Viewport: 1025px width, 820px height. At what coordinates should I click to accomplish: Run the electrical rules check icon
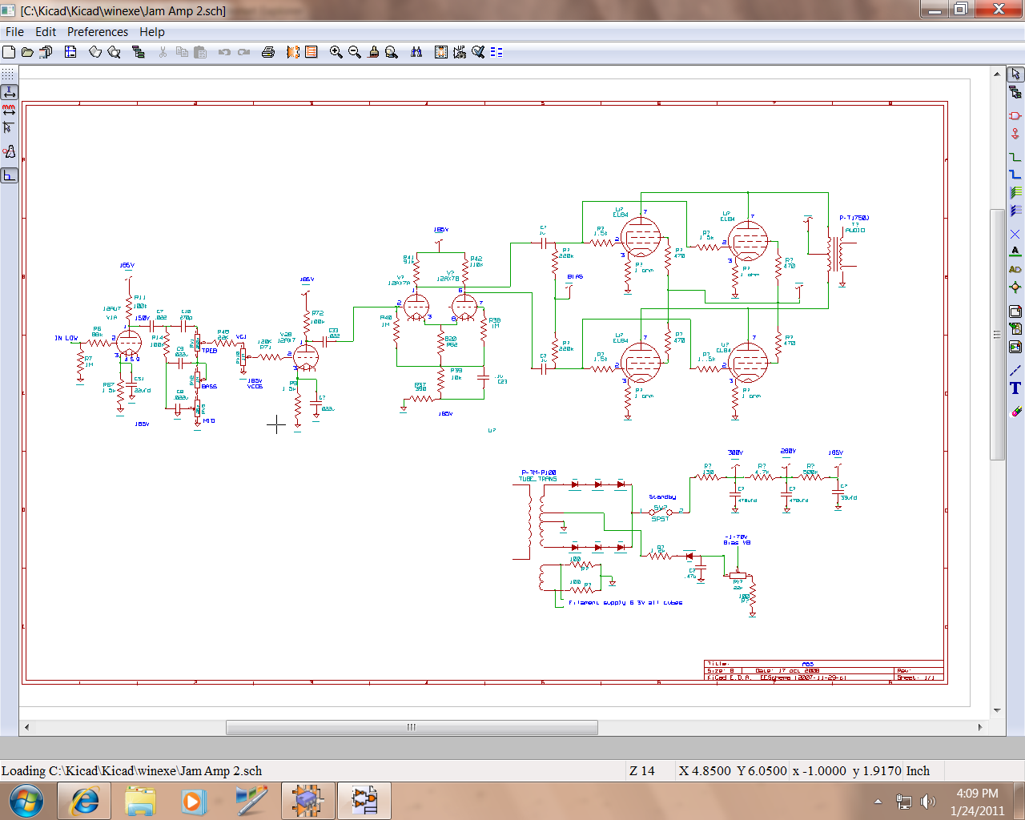478,52
